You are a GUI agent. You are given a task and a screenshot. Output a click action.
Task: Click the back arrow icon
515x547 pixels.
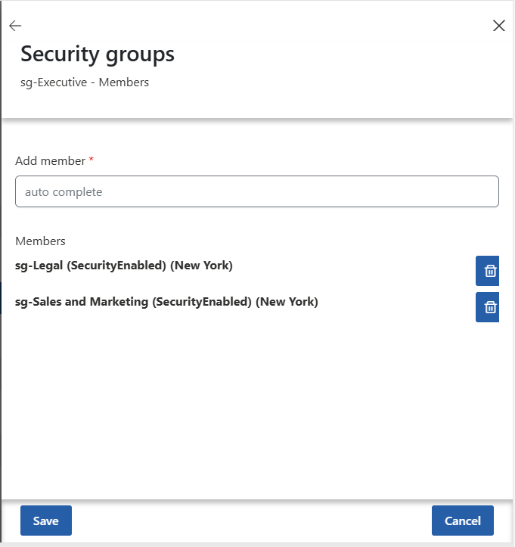pos(15,26)
